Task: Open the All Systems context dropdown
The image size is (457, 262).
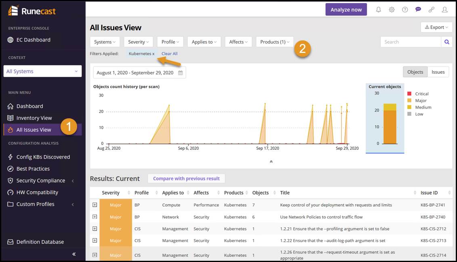Action: point(42,71)
